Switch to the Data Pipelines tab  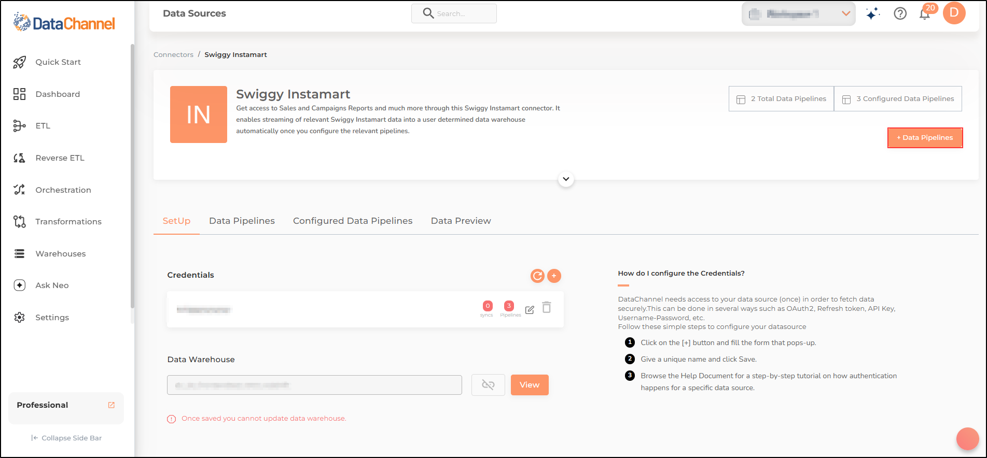242,221
